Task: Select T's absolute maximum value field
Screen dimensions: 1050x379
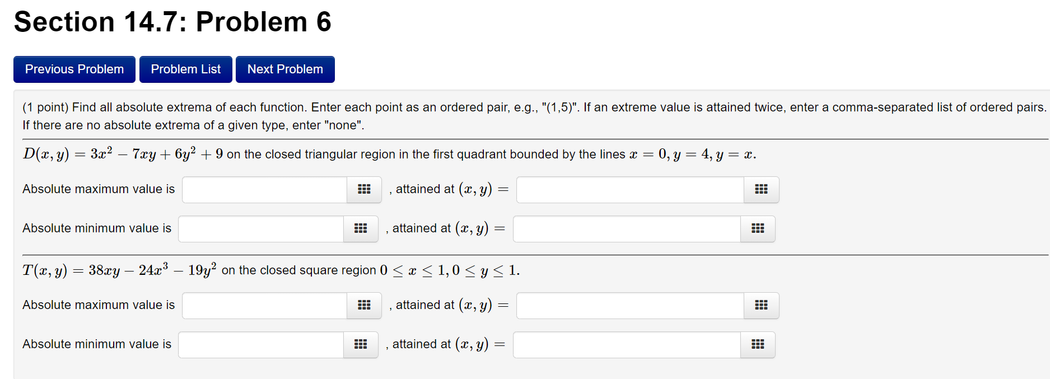Action: tap(263, 306)
